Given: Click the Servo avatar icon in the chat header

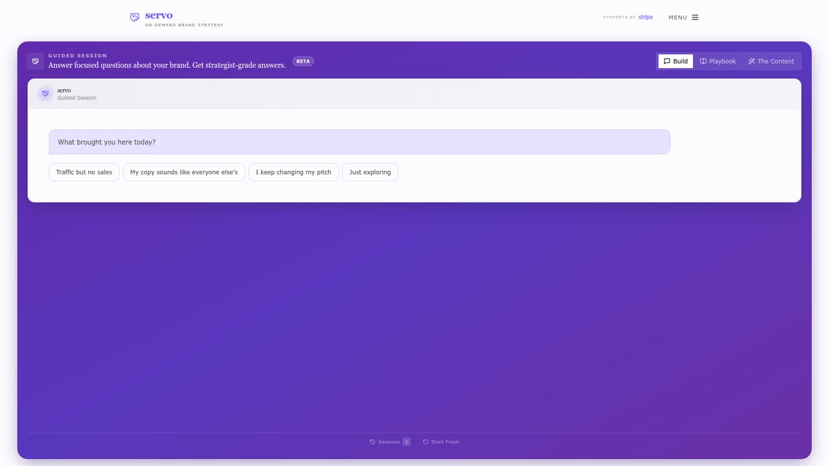Looking at the screenshot, I should pos(45,93).
